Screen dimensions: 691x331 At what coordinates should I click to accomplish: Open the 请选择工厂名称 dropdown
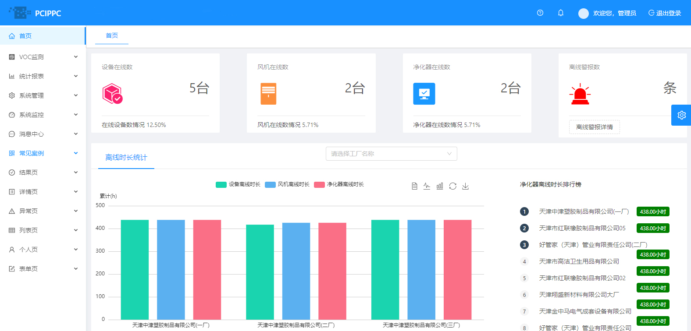point(391,154)
